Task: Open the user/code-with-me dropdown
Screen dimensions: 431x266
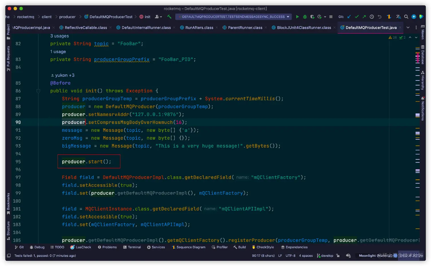Action: (x=158, y=17)
